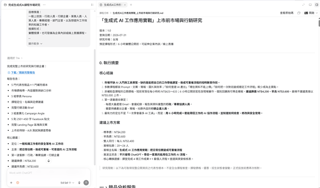
Task: Click the 首梯名額：20~24 人 line
Action: [116, 146]
